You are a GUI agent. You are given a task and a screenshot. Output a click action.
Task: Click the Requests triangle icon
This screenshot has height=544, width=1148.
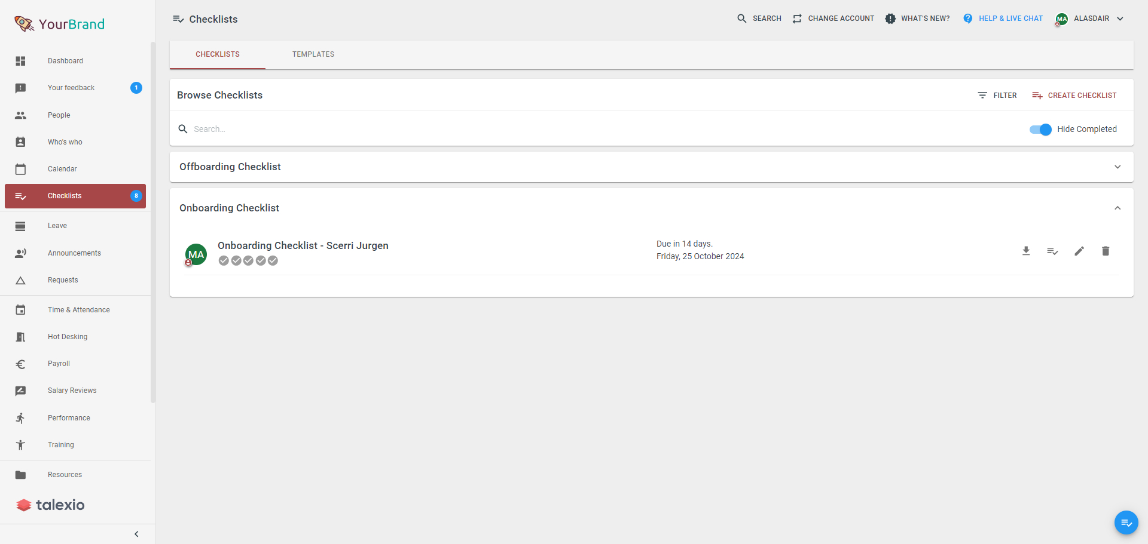[x=20, y=280]
